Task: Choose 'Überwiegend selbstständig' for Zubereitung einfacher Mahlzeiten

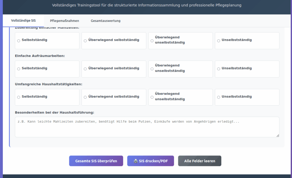Action: [85, 41]
